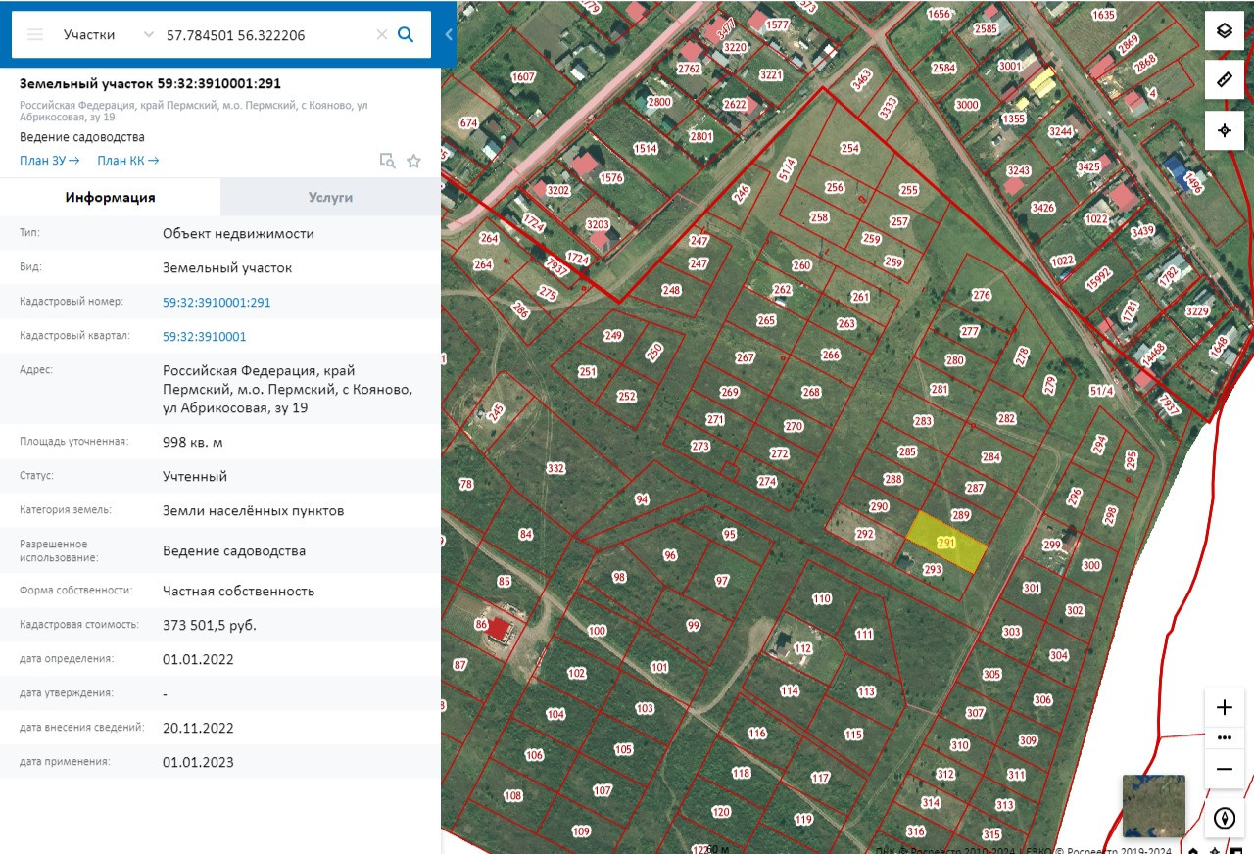Open the hamburger main menu
1254x854 pixels.
[35, 34]
